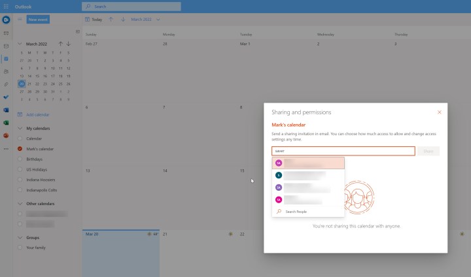
Task: Collapse the My calendars section
Action: click(20, 129)
